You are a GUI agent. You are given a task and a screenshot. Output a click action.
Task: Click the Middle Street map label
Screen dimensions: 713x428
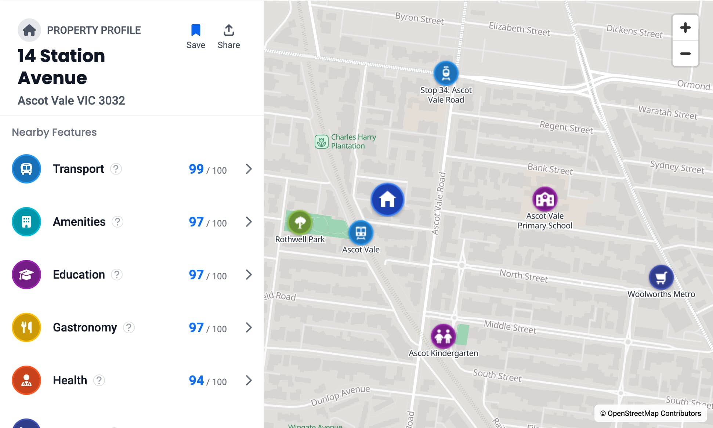coord(510,327)
